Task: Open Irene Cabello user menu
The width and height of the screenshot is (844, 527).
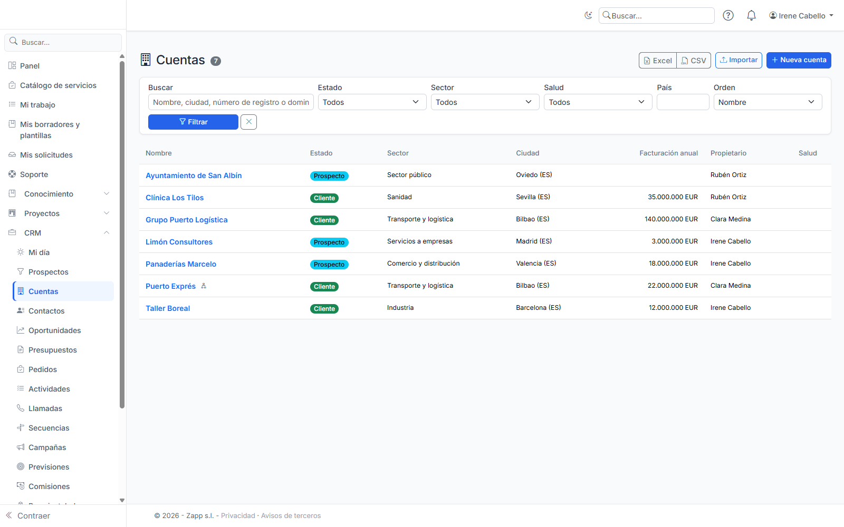Action: (801, 16)
